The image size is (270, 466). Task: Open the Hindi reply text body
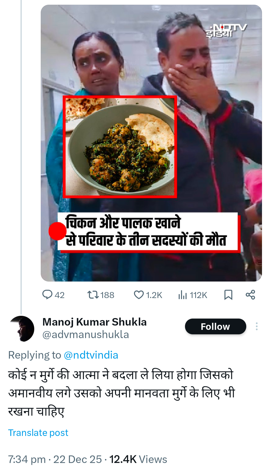pyautogui.click(x=121, y=393)
